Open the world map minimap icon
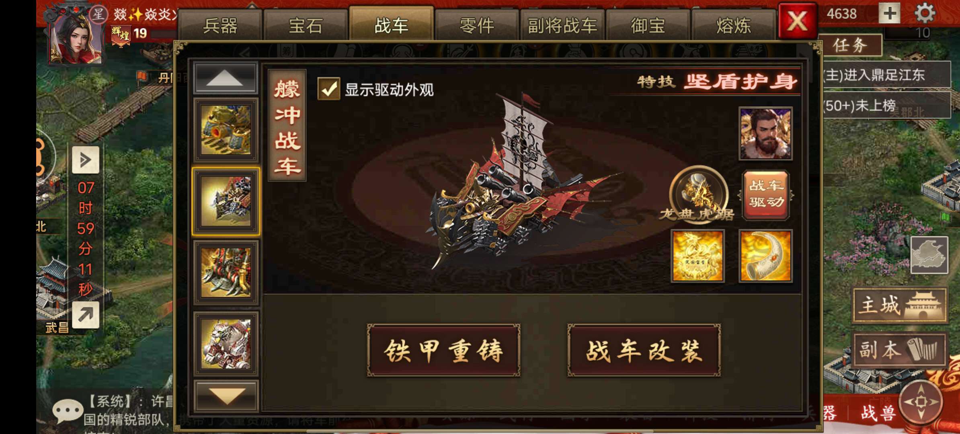Image resolution: width=960 pixels, height=434 pixels. coord(929,256)
